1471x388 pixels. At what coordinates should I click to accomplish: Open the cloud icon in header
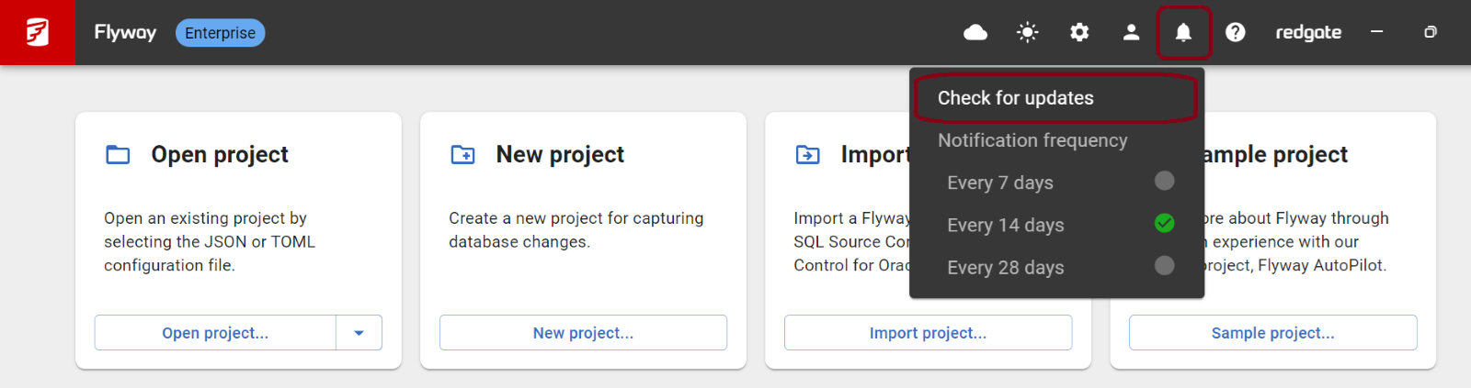point(975,33)
